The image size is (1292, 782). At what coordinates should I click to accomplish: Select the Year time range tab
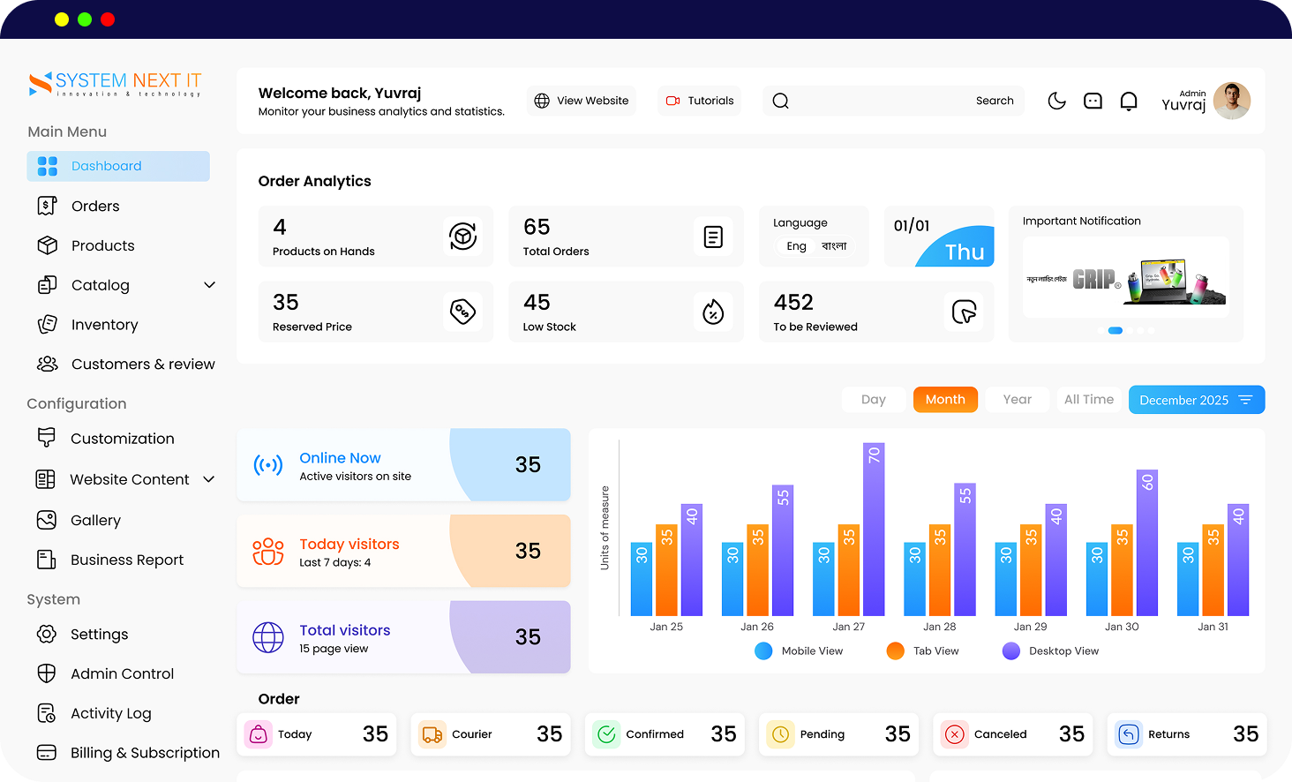1018,400
